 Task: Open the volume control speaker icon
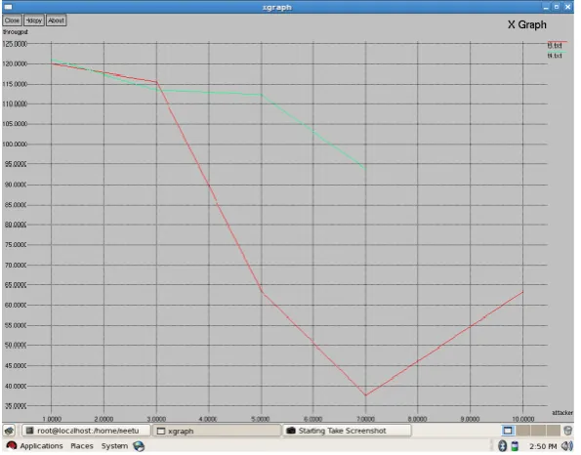[x=567, y=446]
